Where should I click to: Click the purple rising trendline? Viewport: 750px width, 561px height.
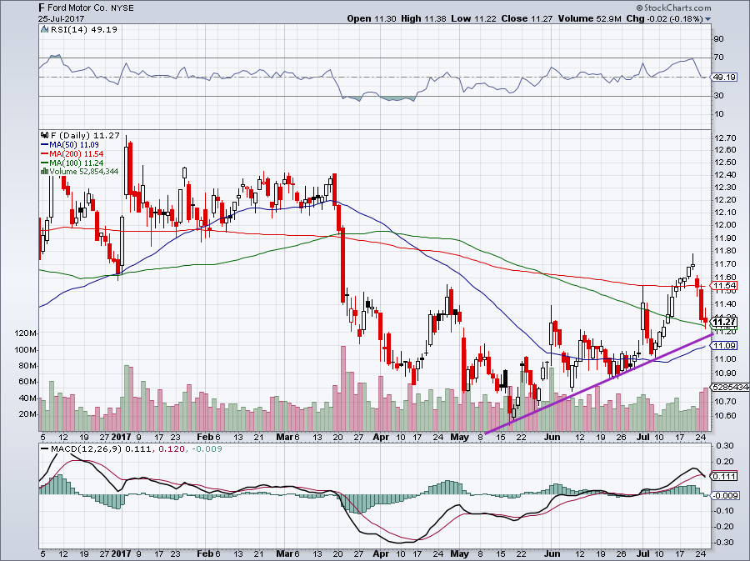coord(597,385)
